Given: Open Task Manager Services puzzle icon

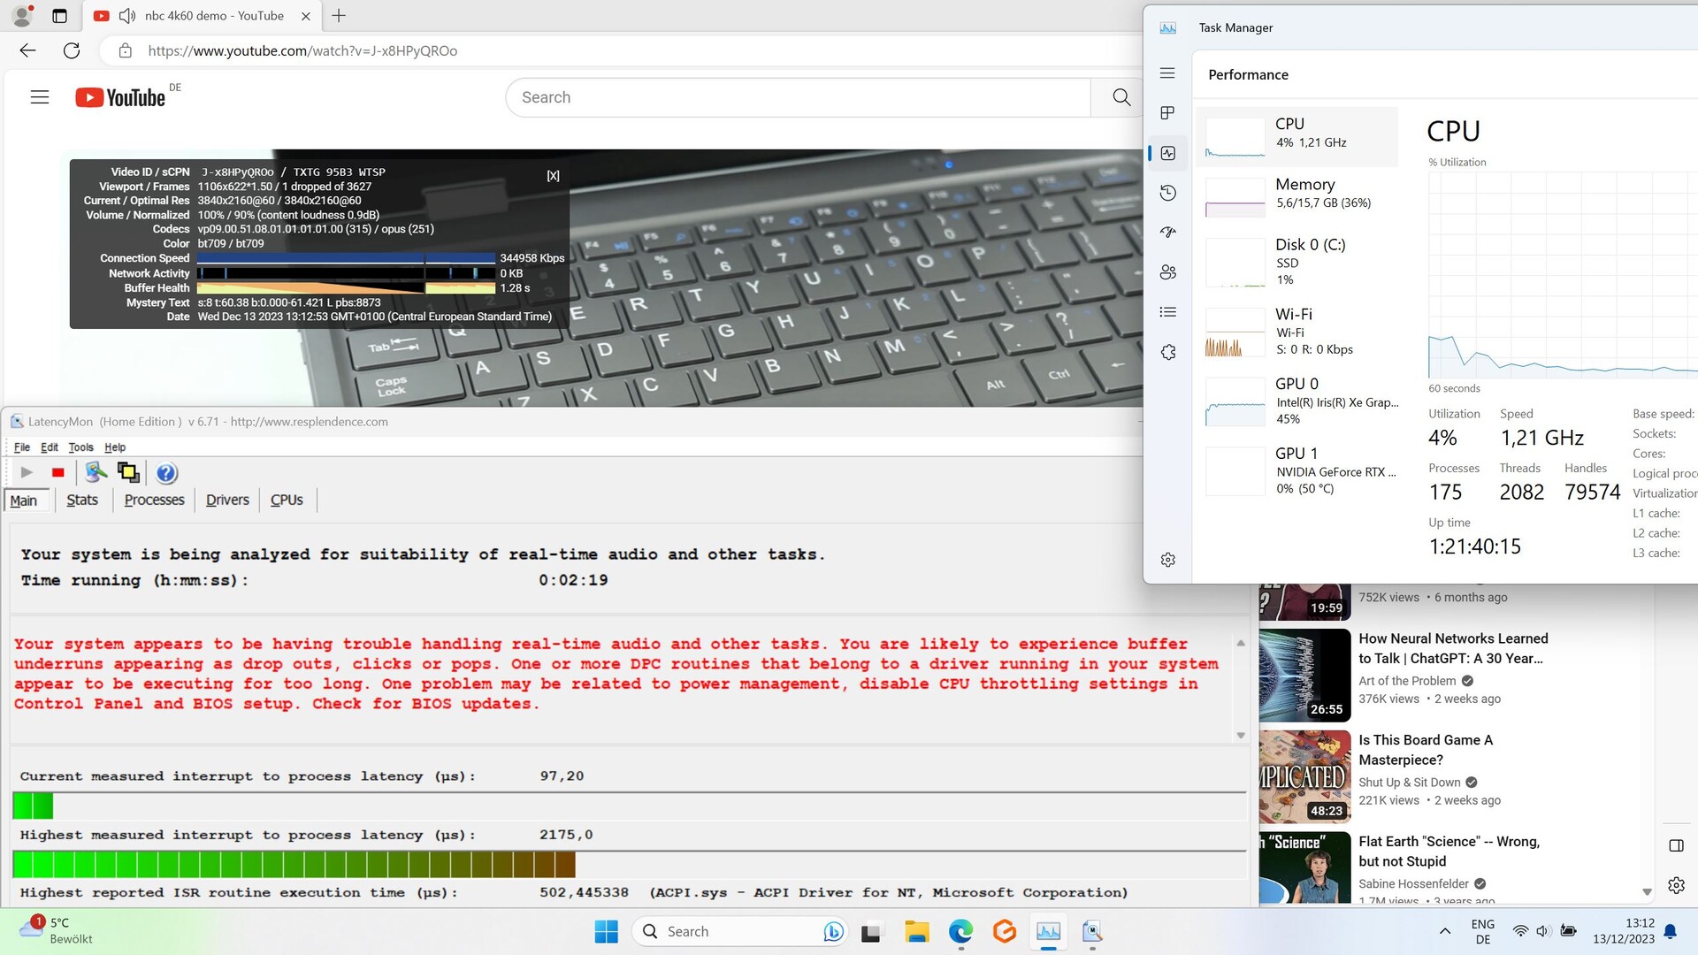Looking at the screenshot, I should (x=1167, y=352).
